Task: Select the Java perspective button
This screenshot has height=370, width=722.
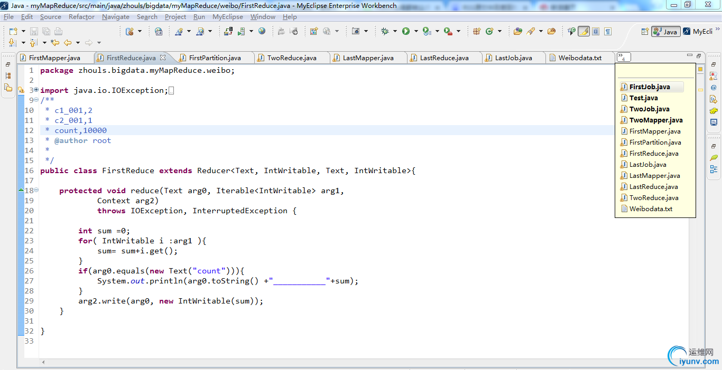Action: point(665,31)
